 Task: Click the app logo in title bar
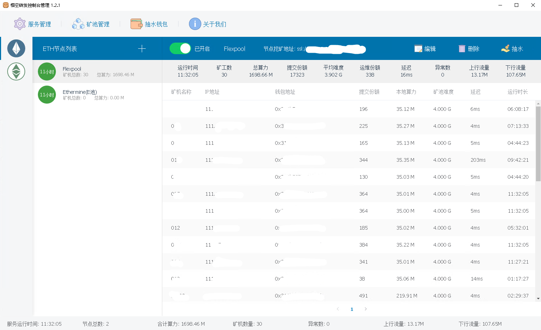[x=6, y=5]
